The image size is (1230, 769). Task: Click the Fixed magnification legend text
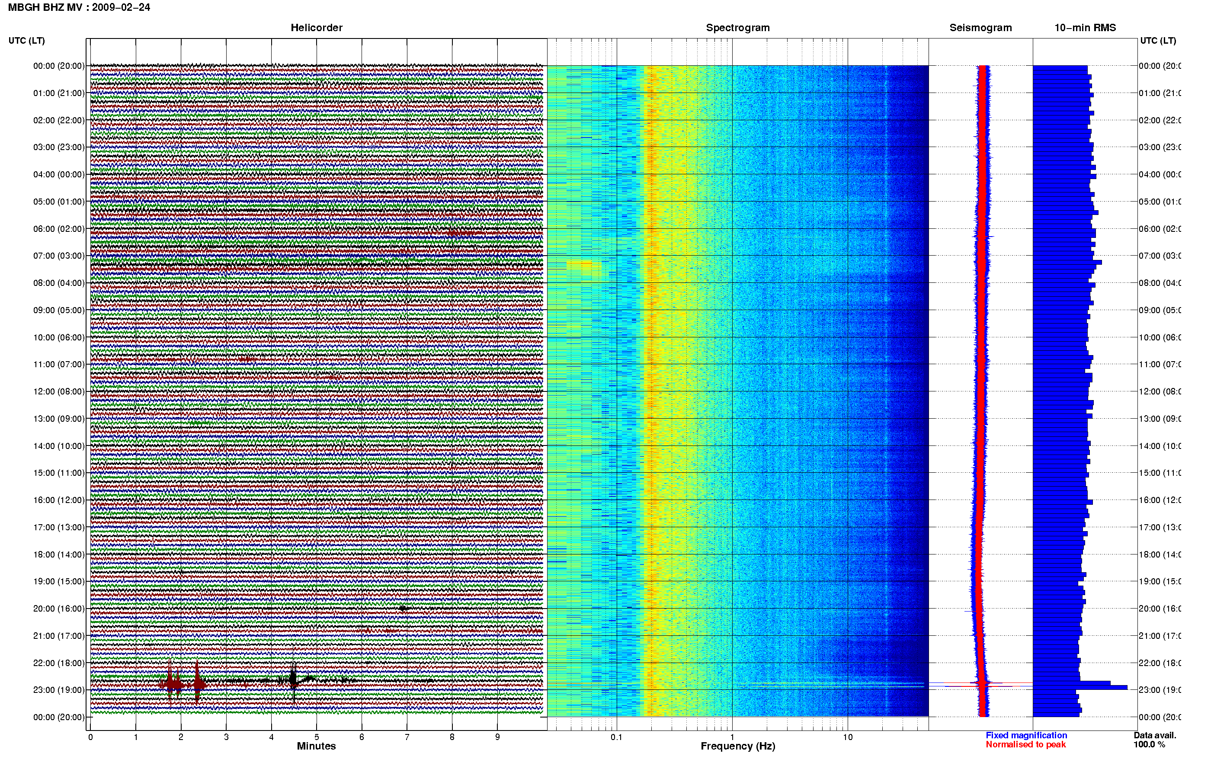click(x=1026, y=735)
